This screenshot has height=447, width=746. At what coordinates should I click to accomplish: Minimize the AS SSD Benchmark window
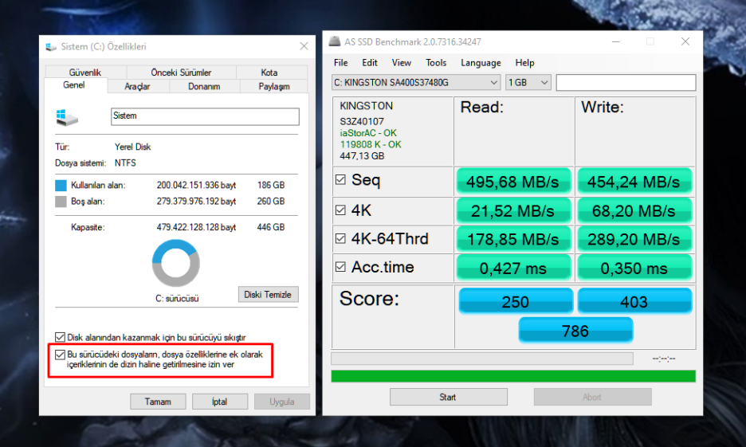pyautogui.click(x=615, y=41)
